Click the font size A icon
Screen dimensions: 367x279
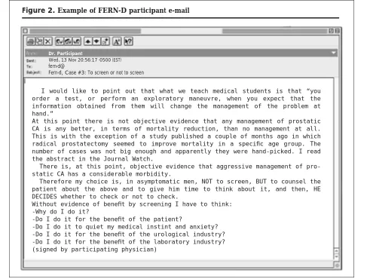click(x=117, y=41)
